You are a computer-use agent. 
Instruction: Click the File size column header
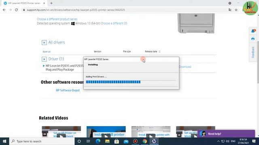coord(127,52)
